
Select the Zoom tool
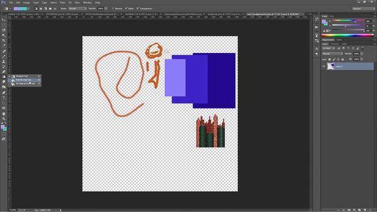[x=4, y=119]
